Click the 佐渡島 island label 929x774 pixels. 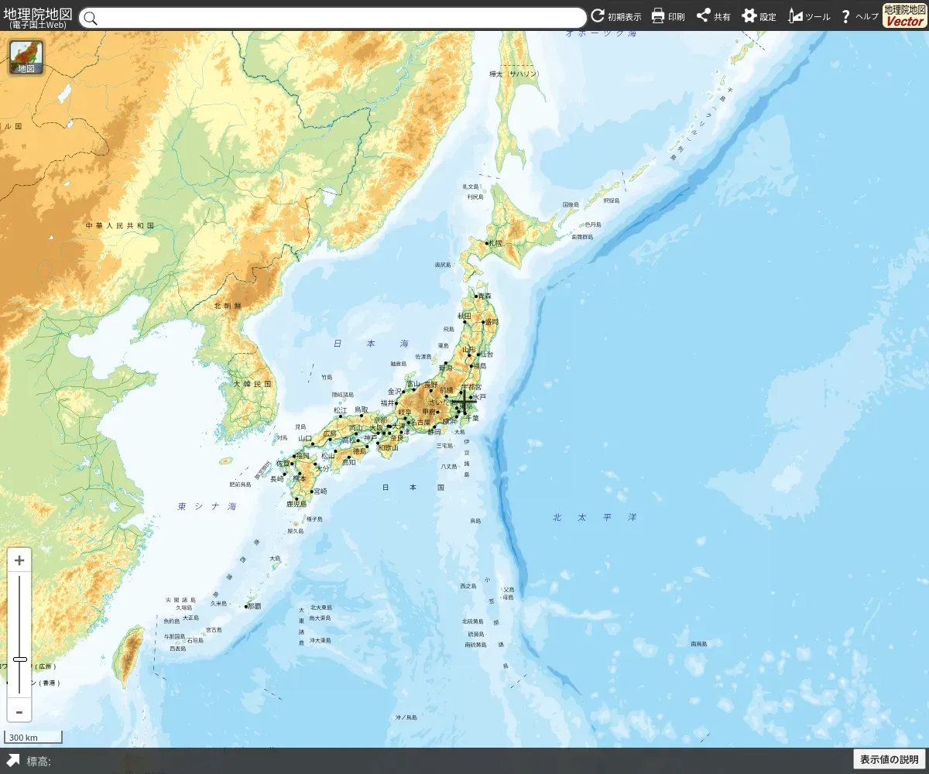coord(423,357)
